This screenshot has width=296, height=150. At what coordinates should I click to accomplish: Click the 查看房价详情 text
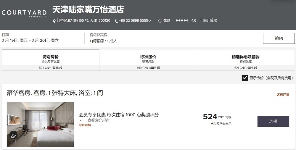point(98,120)
